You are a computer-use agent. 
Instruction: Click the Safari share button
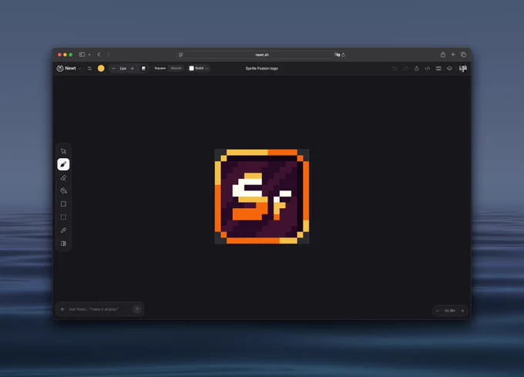click(443, 55)
